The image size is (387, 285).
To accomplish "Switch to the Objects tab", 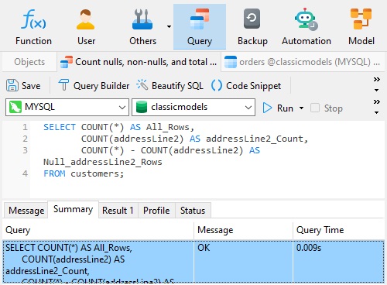I will point(29,62).
